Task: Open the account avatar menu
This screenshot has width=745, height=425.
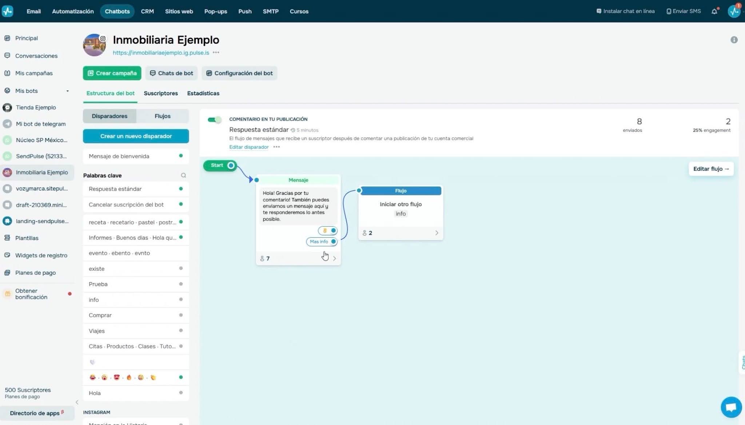Action: click(x=734, y=11)
